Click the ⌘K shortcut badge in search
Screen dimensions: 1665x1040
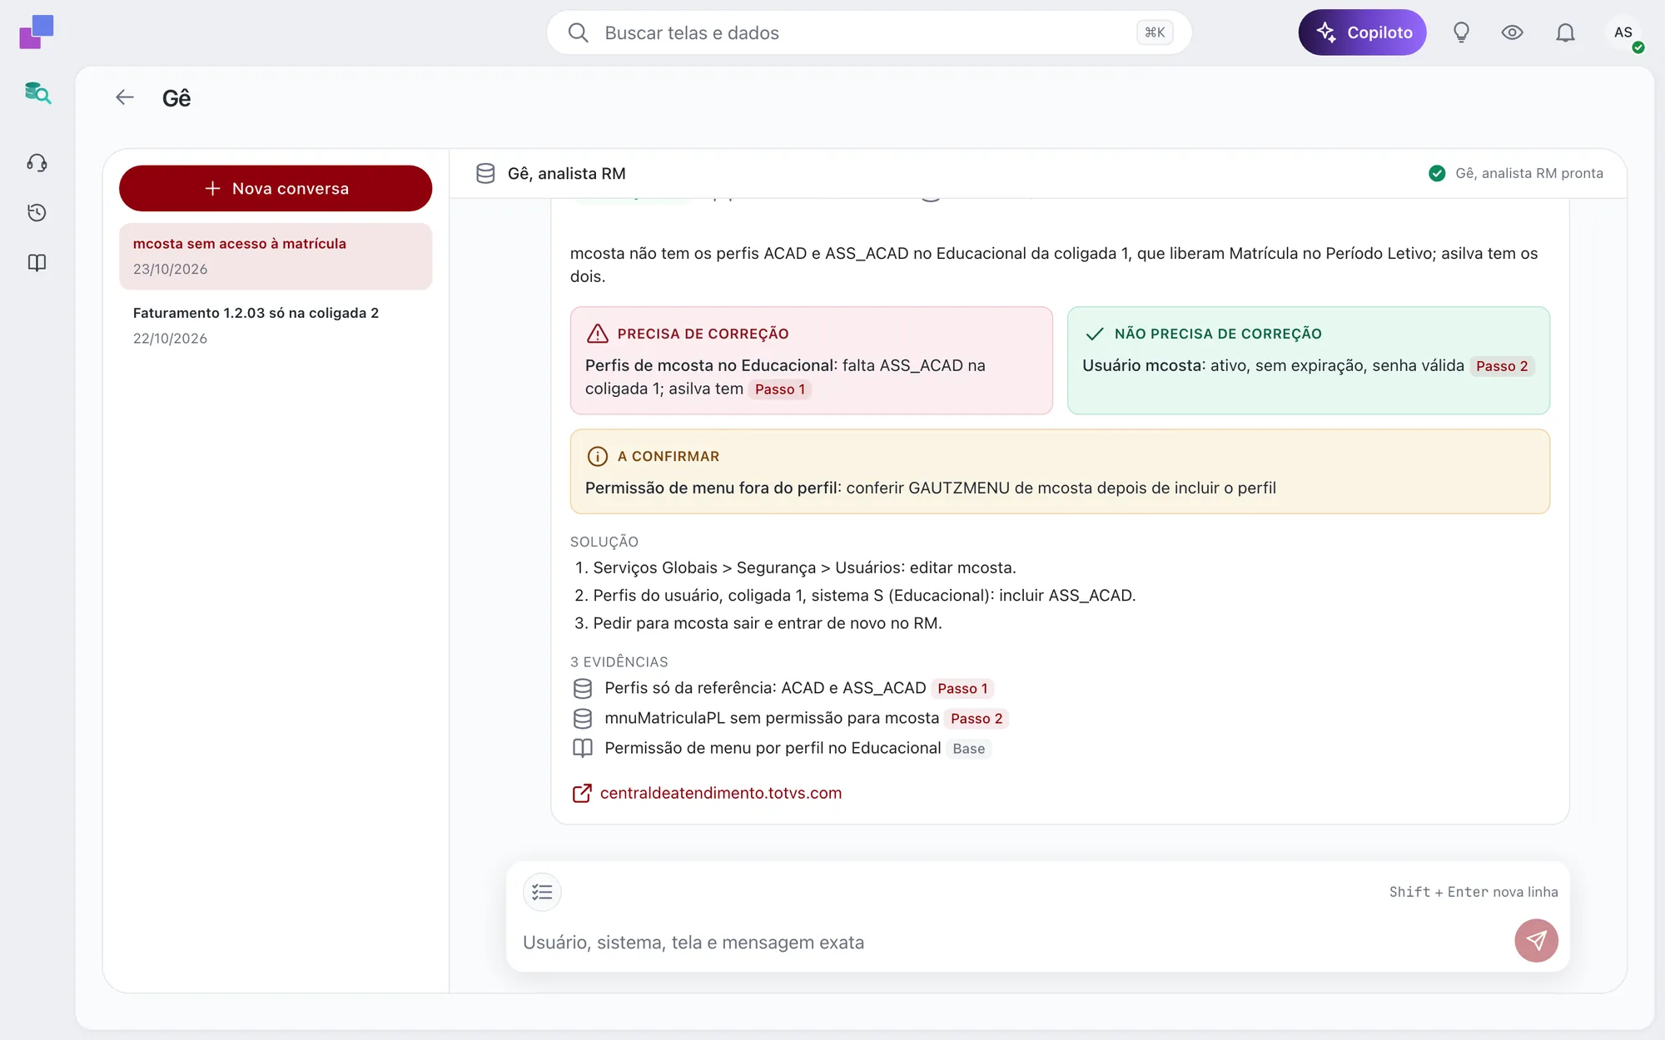(x=1155, y=32)
